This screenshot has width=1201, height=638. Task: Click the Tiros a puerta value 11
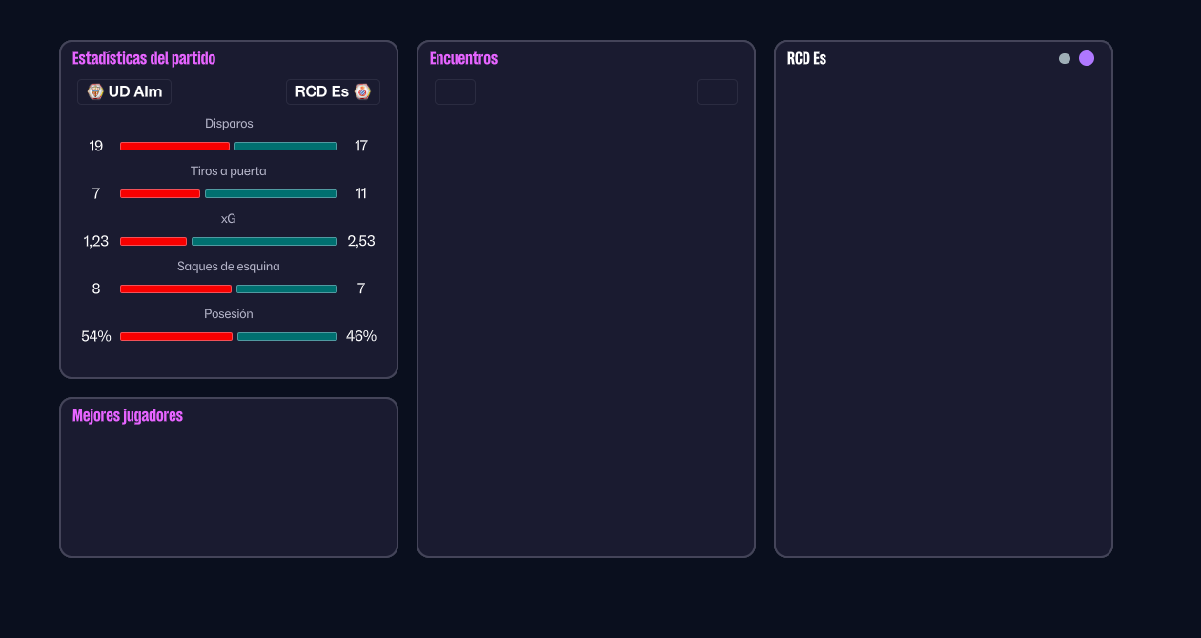[361, 193]
